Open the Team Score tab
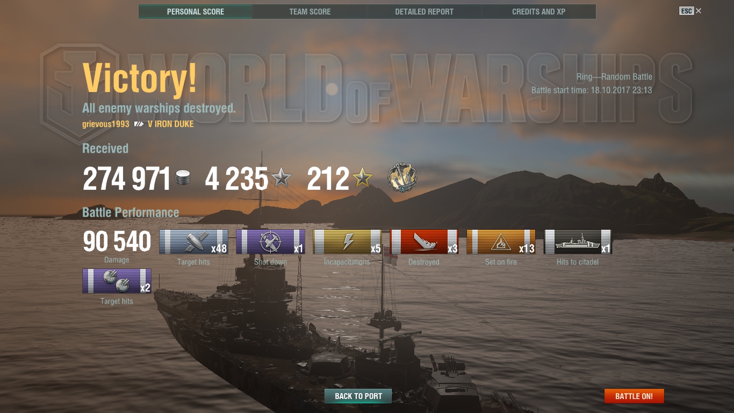The width and height of the screenshot is (734, 413). [x=310, y=12]
